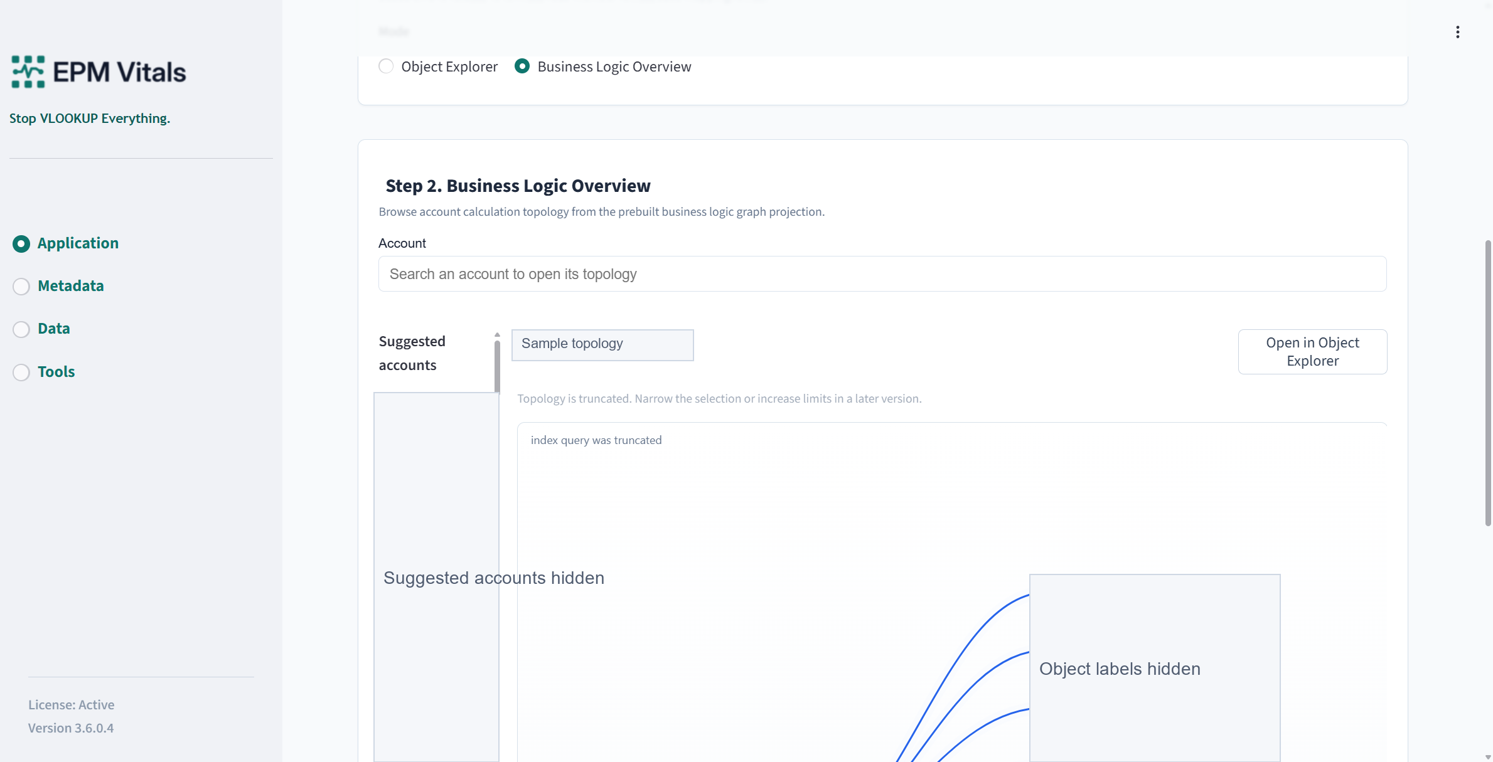Click the 'Object labels hidden' box
This screenshot has height=762, width=1493.
point(1155,669)
